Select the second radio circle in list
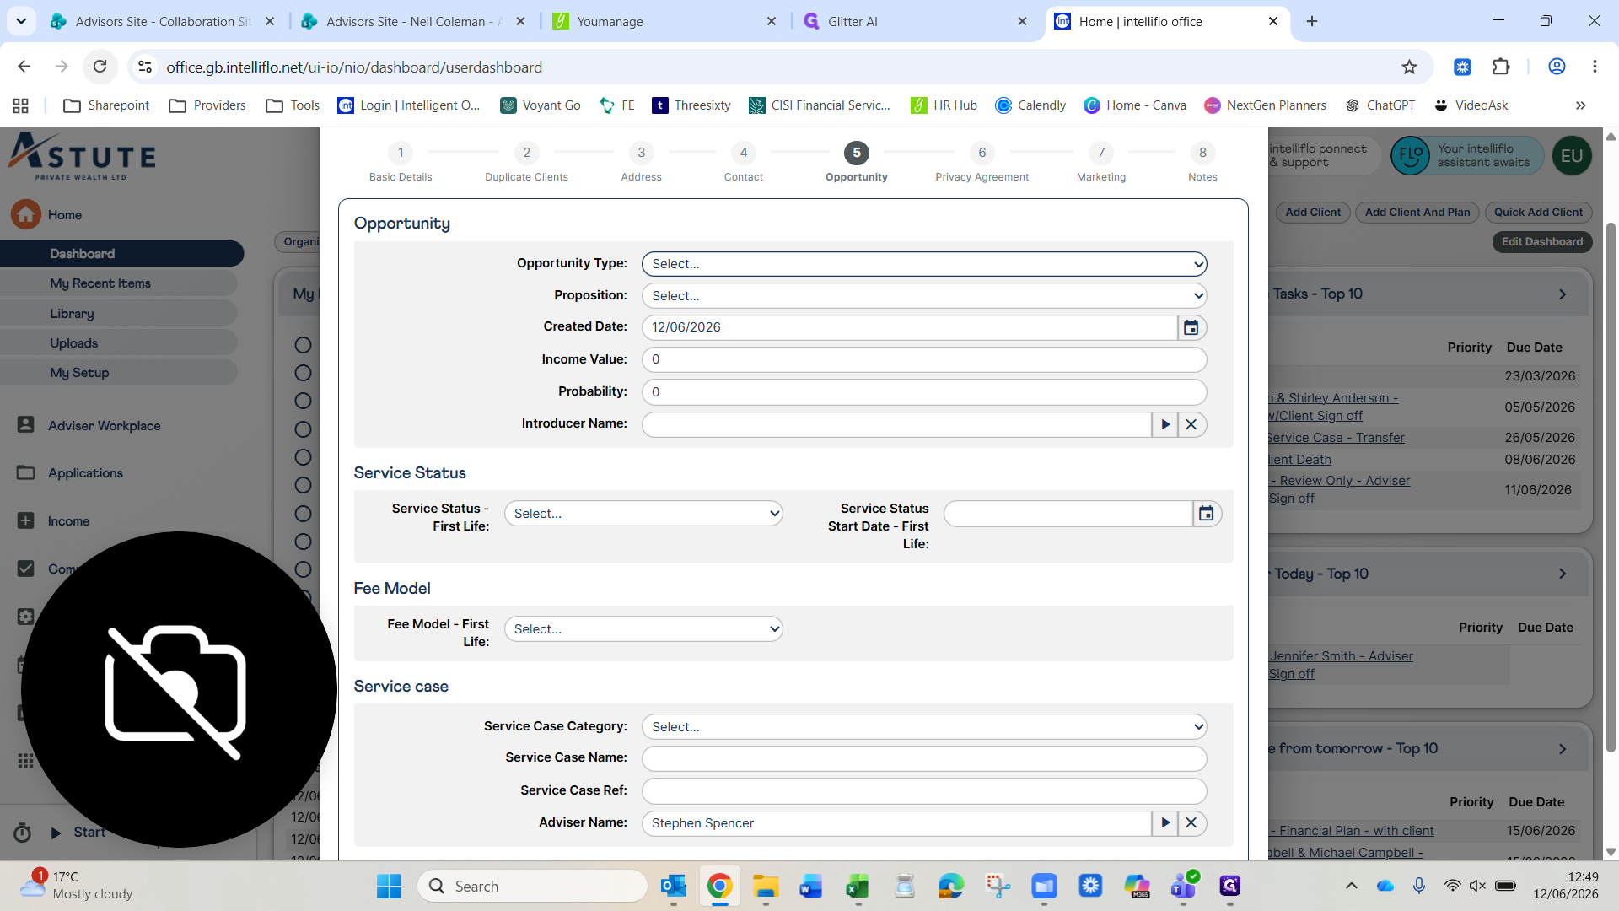1619x911 pixels. pos(303,373)
